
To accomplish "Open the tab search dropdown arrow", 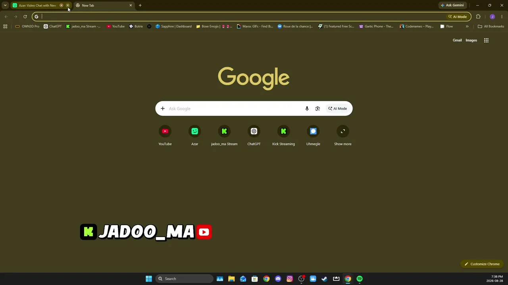I will (x=5, y=6).
